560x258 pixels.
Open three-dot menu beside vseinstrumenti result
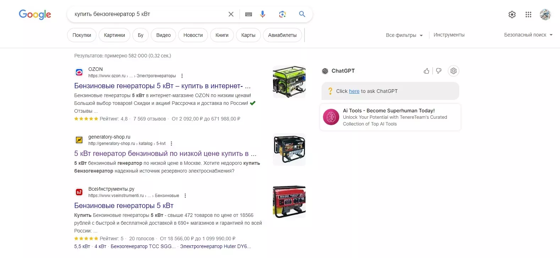click(x=185, y=196)
